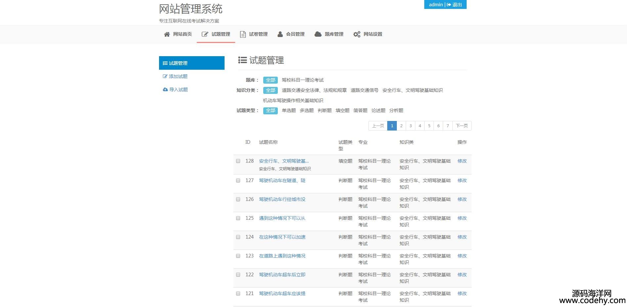Select the checkbox for question ID 125
Screen dimensions: 627x307
pos(238,218)
